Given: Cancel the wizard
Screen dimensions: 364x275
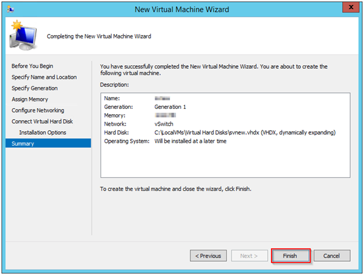Looking at the screenshot, I should pos(331,256).
